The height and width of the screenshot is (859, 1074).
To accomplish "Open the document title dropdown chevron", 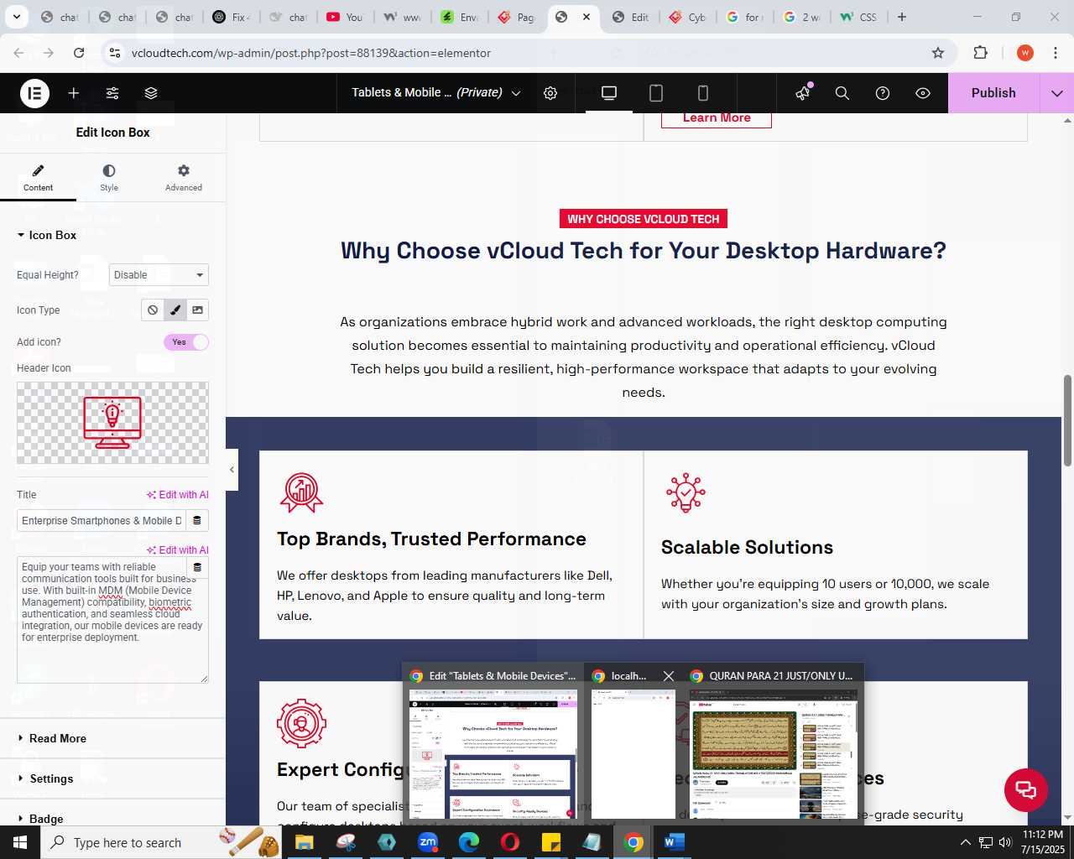I will click(516, 93).
